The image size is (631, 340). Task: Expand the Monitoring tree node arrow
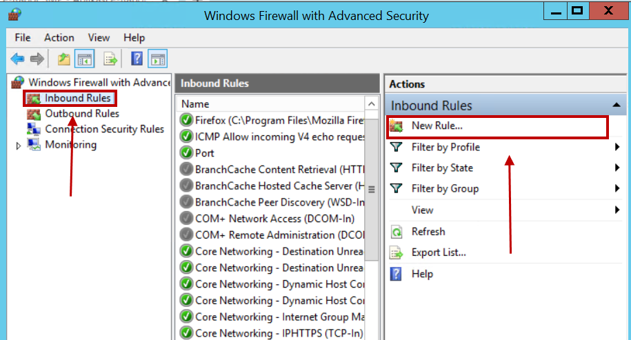[x=18, y=146]
